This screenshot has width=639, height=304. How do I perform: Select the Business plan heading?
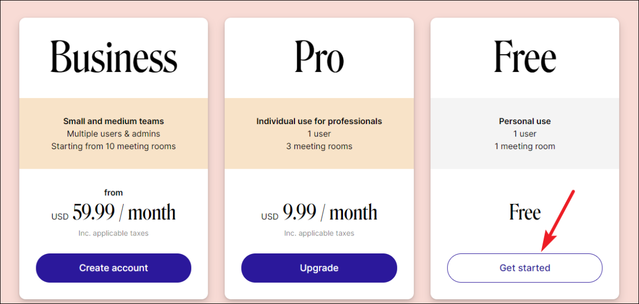[x=113, y=57]
